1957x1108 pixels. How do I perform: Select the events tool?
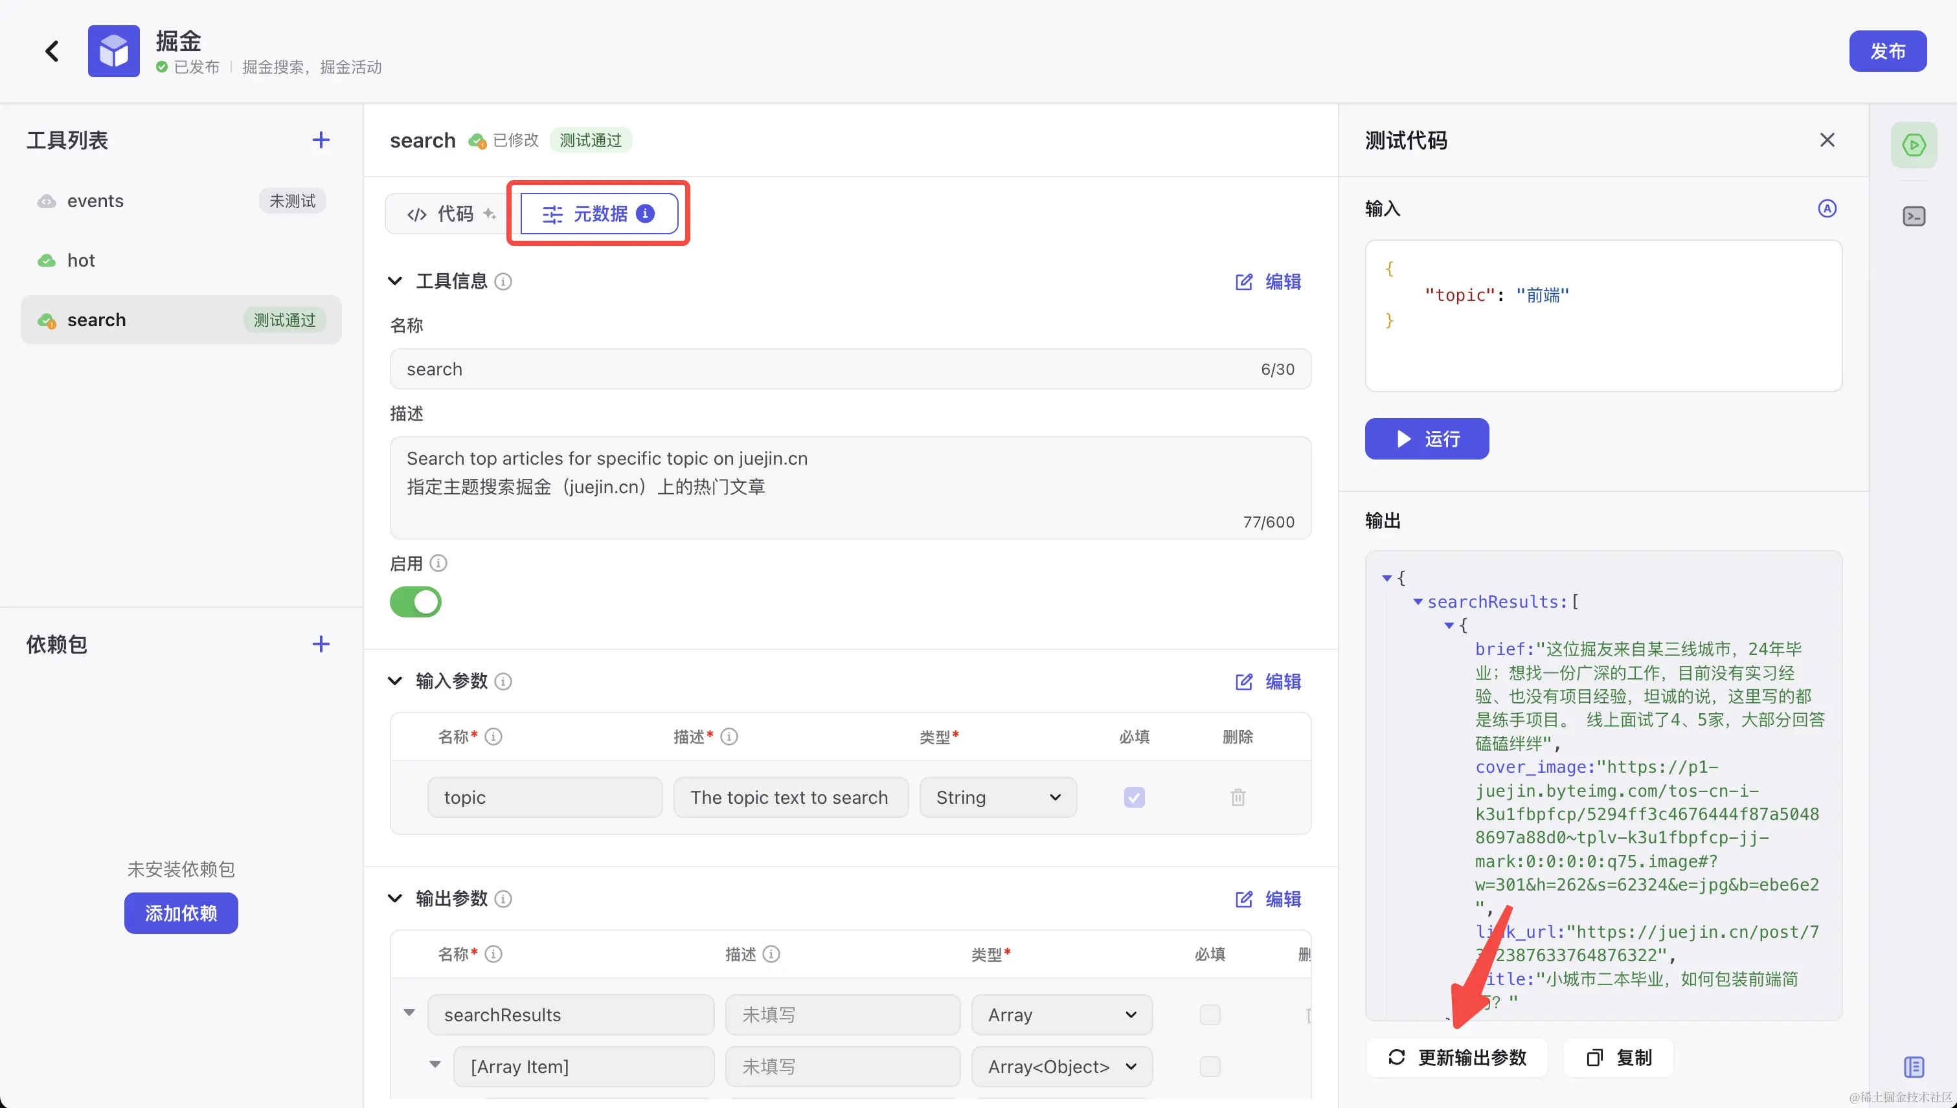click(181, 201)
